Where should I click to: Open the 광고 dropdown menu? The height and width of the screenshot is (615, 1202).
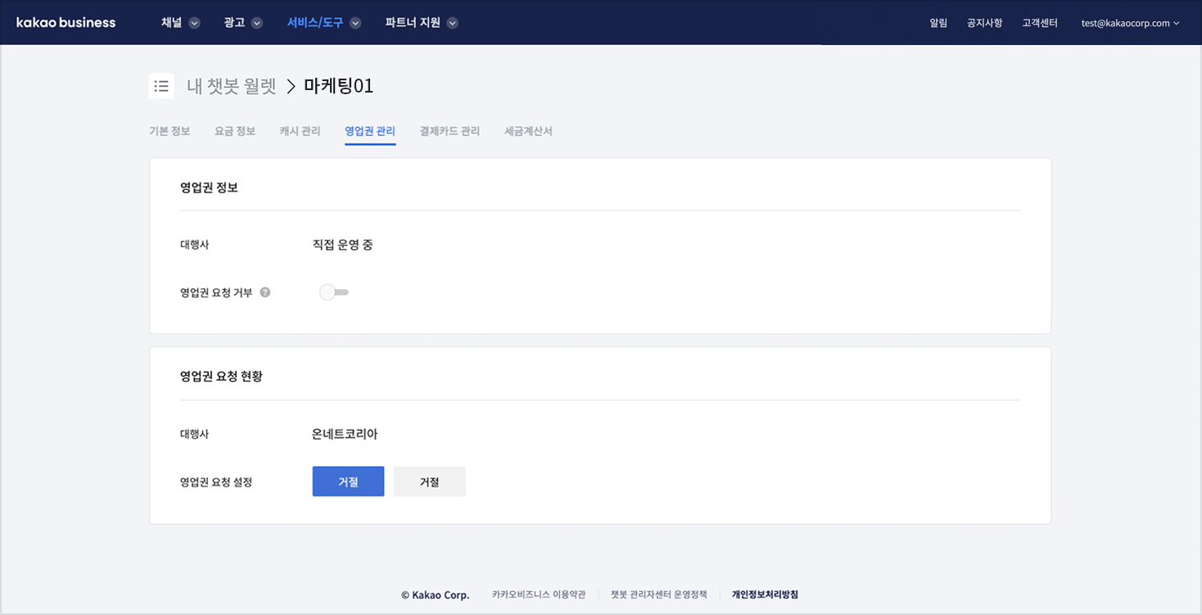point(242,23)
